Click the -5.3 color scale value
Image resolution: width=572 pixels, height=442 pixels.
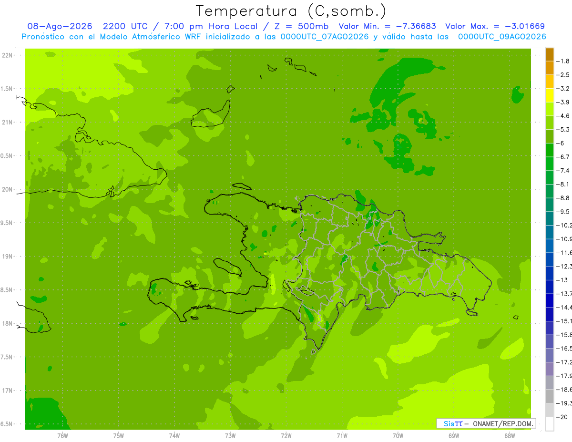563,130
